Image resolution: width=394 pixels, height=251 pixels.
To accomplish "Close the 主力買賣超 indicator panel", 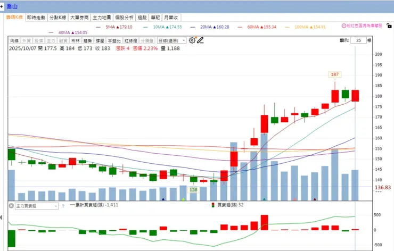I will (x=11, y=206).
